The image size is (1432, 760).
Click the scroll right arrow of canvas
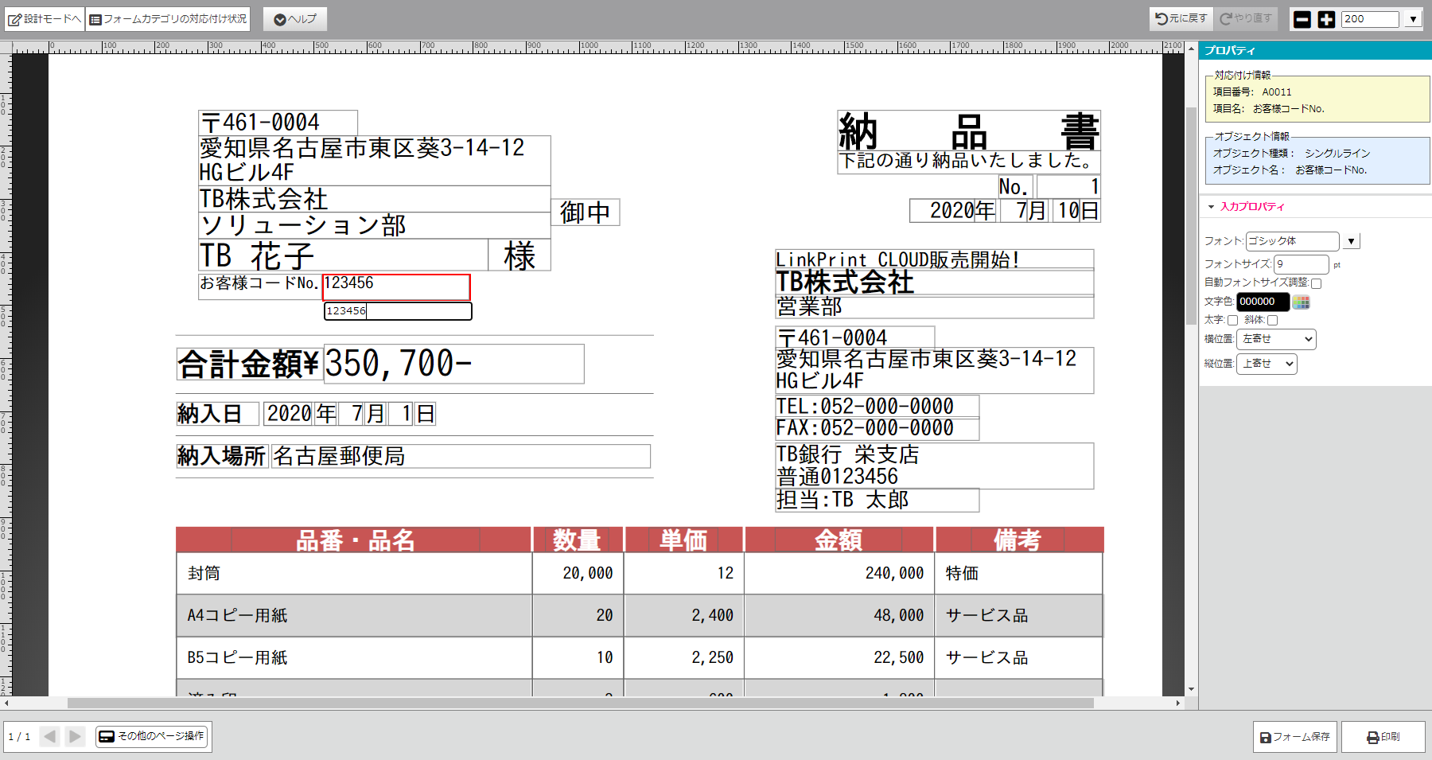[x=1178, y=703]
